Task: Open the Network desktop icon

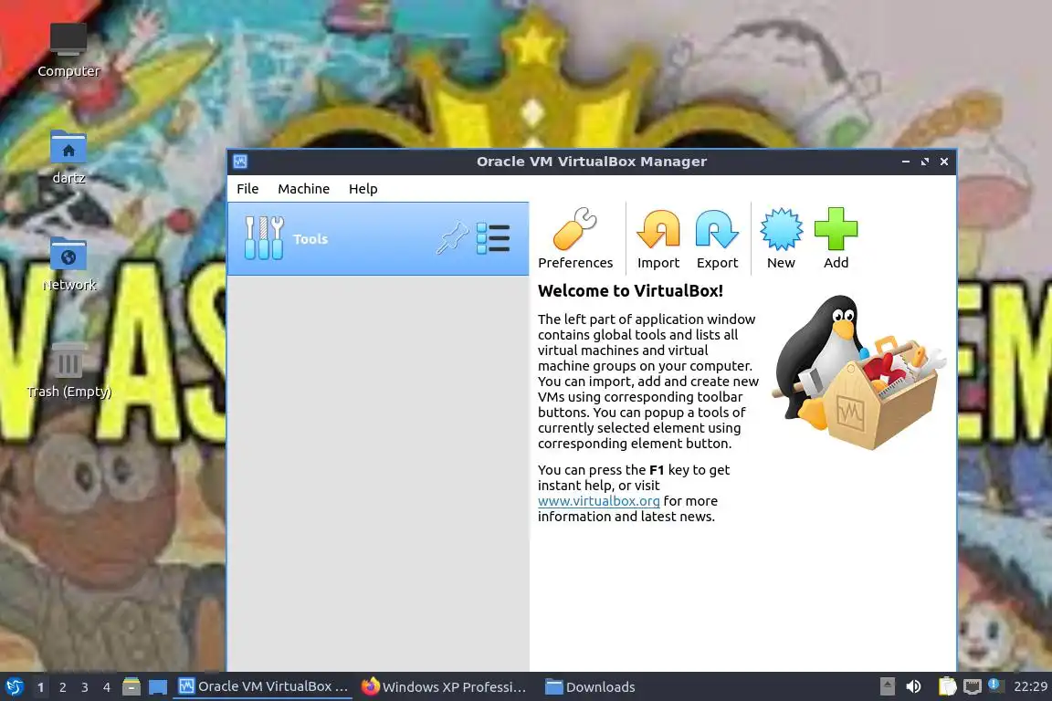Action: tap(68, 265)
